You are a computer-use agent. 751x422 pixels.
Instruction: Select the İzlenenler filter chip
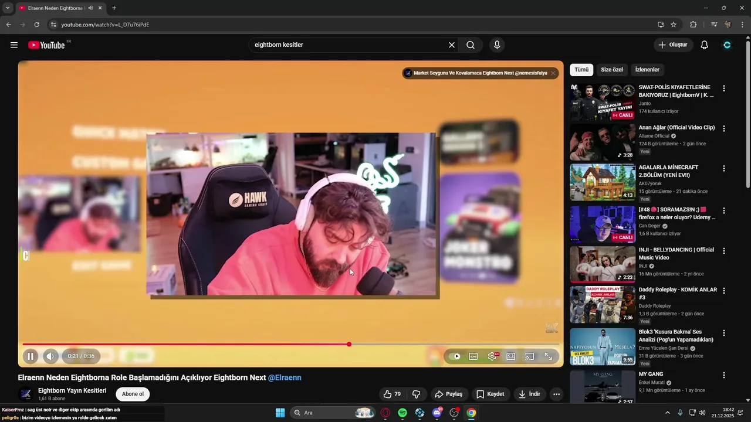[x=647, y=70]
